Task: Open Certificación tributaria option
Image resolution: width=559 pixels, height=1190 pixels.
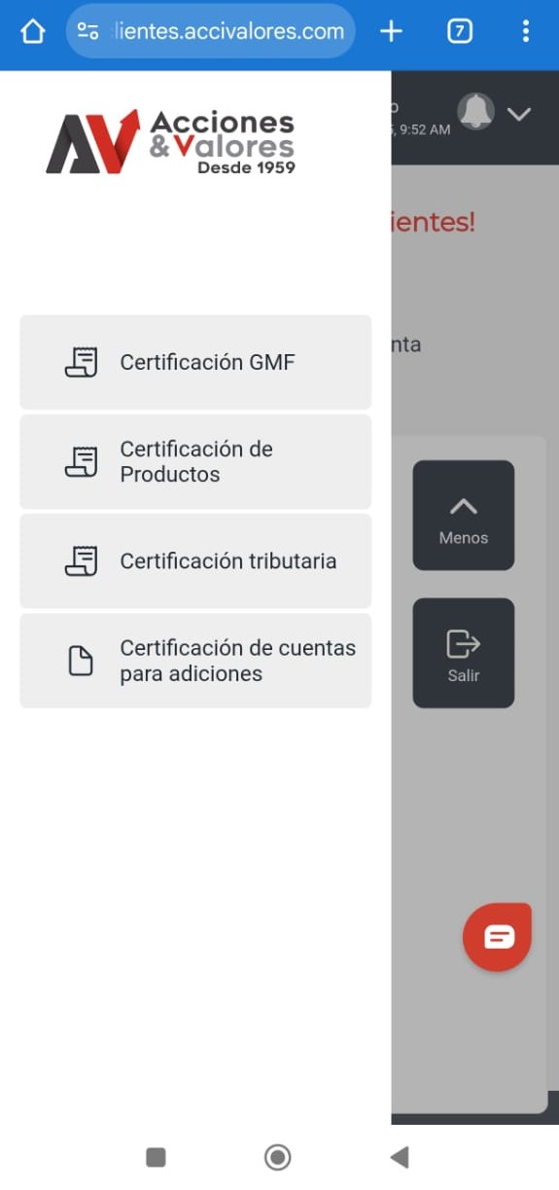Action: pyautogui.click(x=195, y=560)
